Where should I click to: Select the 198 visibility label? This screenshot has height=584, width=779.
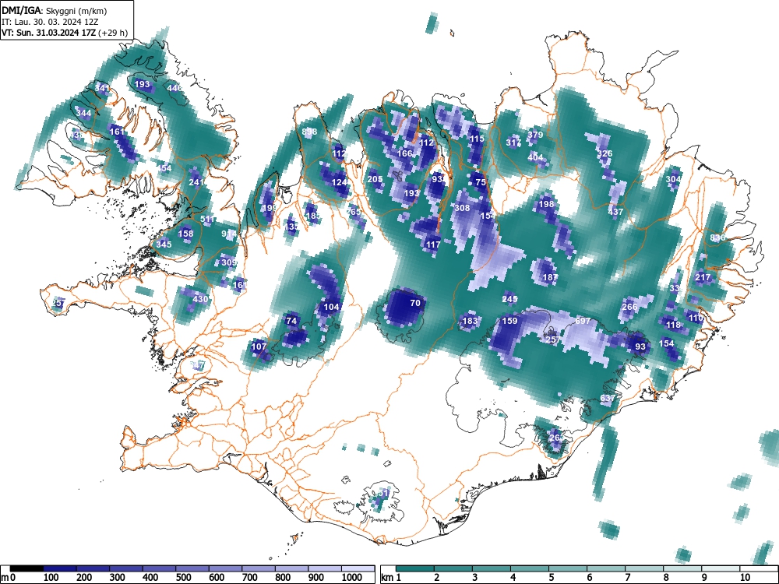pos(546,204)
